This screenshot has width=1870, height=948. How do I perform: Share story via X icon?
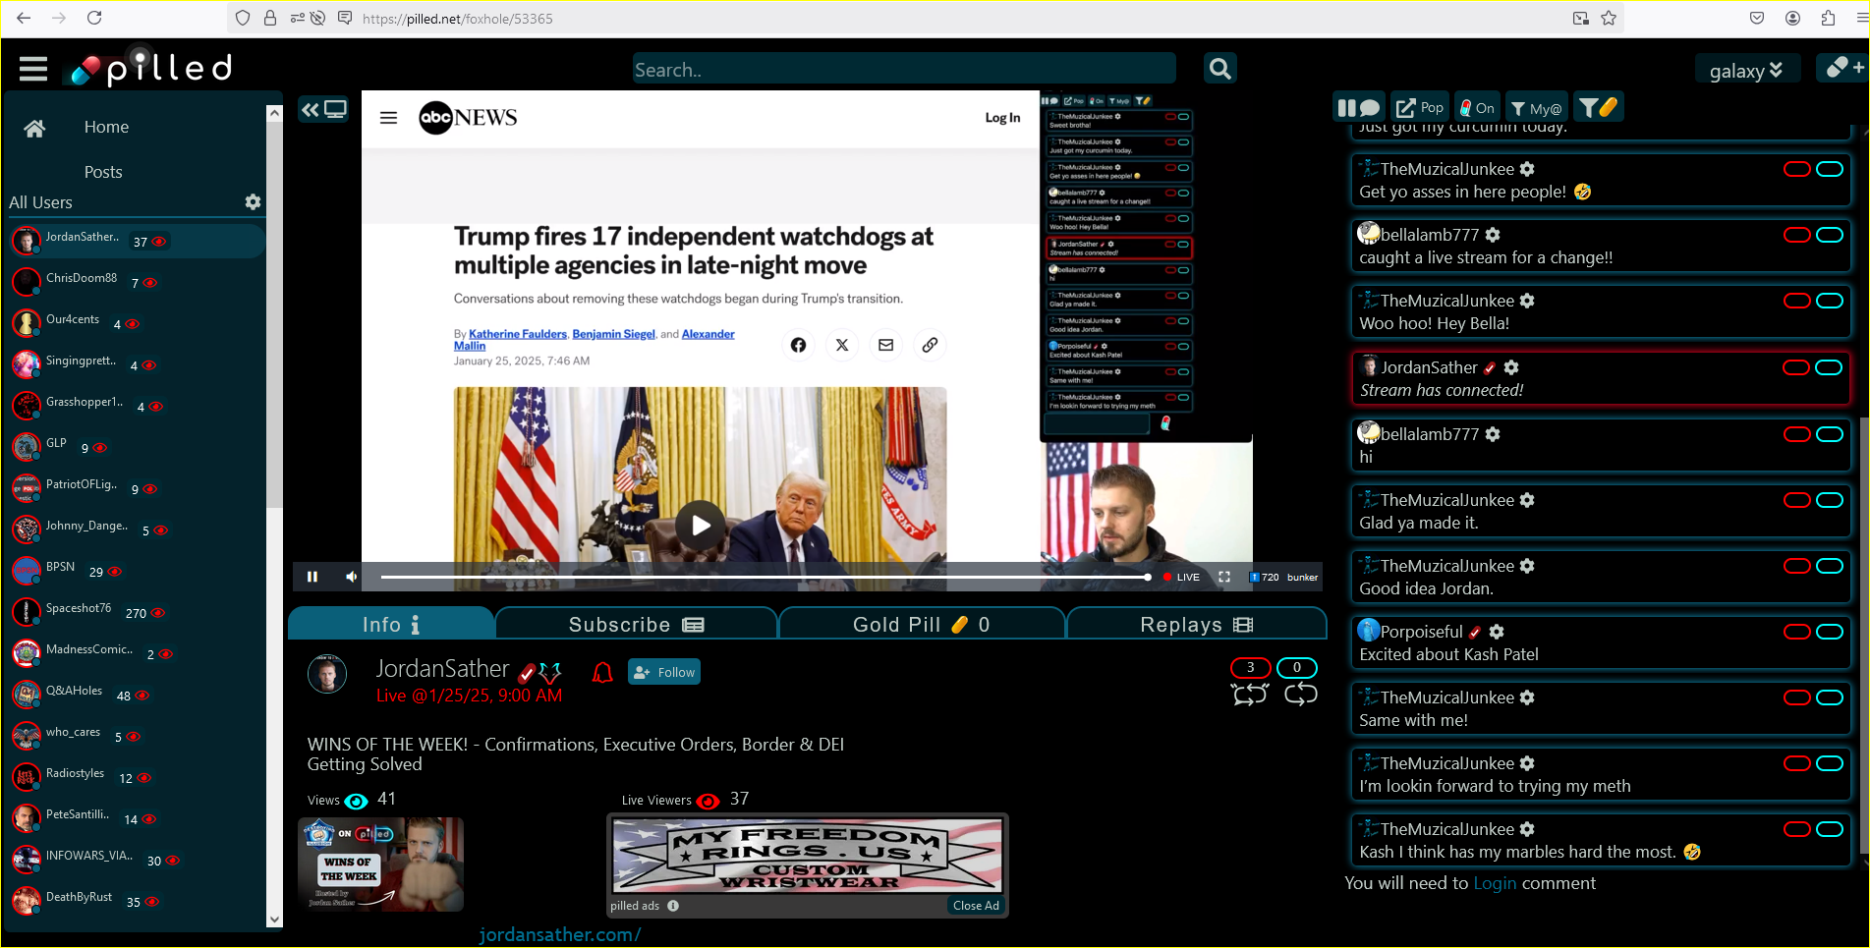coord(842,345)
